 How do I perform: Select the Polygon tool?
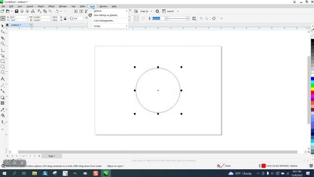click(x=2, y=72)
